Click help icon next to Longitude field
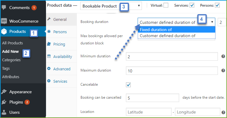227x118 pixels. (223, 112)
